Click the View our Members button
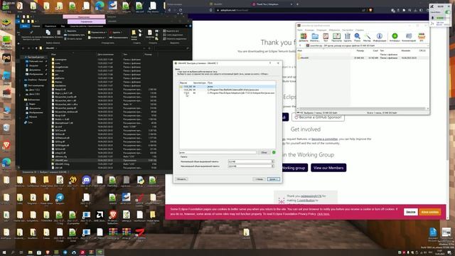 pos(328,168)
